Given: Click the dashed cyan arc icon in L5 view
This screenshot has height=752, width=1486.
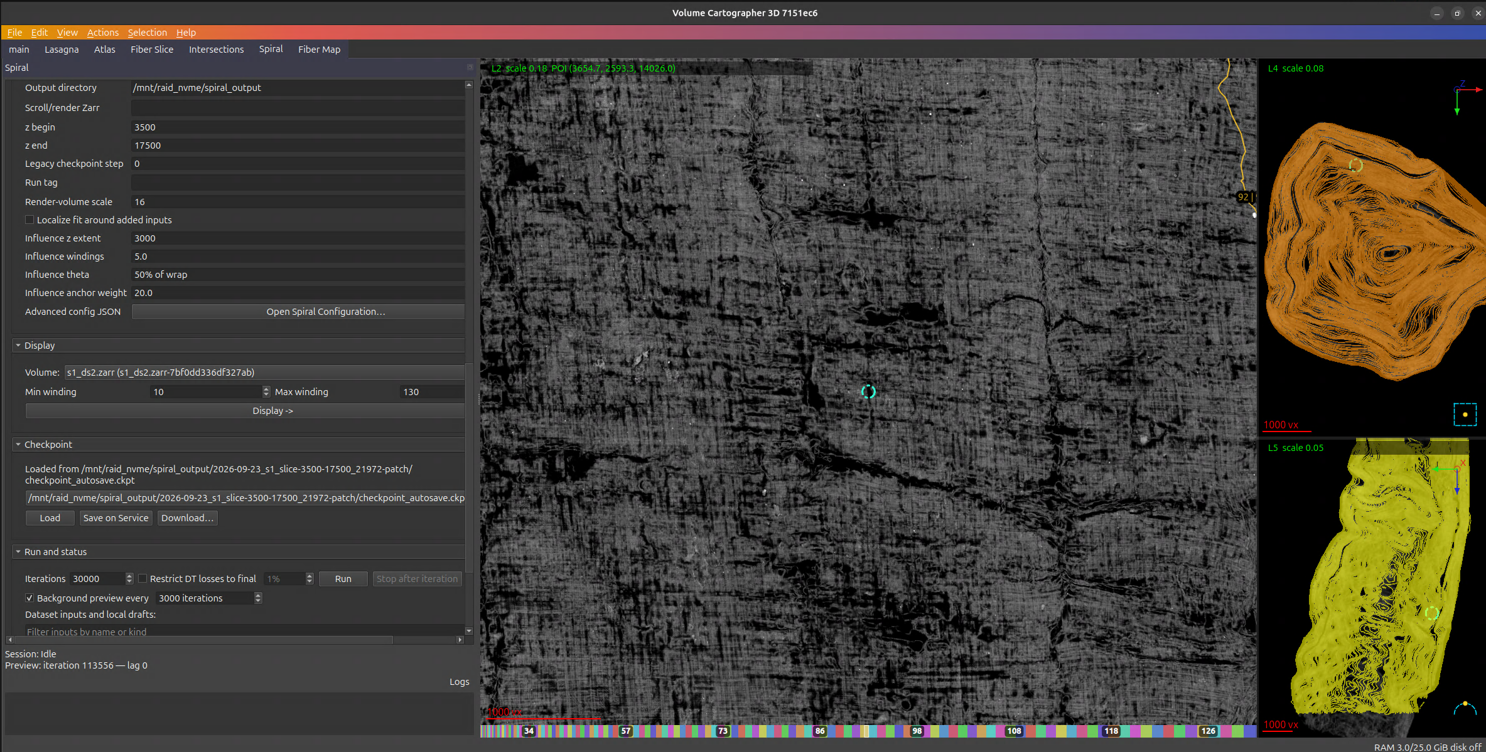Looking at the screenshot, I should [1465, 708].
